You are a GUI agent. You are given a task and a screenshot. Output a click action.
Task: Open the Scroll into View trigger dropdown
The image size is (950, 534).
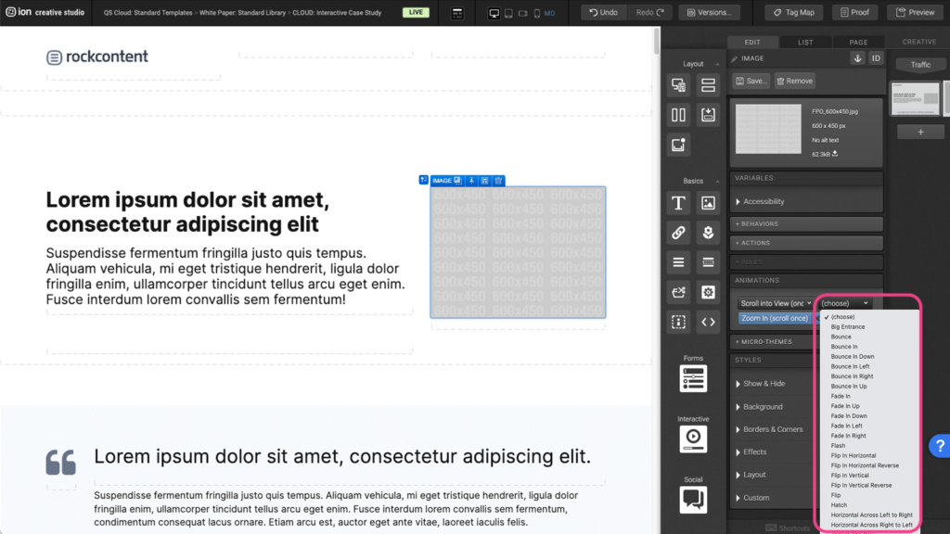click(x=776, y=303)
